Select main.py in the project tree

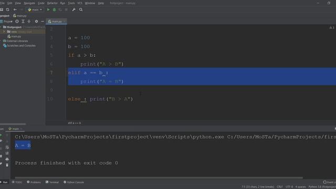tap(14, 36)
